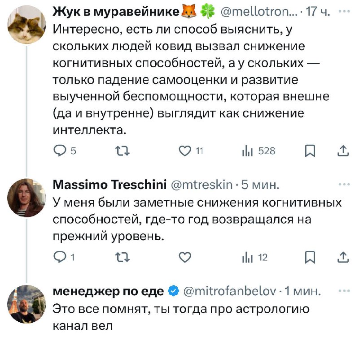Screen dimensions: 359x341
Task: Open Massimo Treschini's profile name link
Action: pos(110,184)
